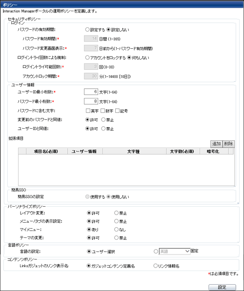Image resolution: width=244 pixels, height=291 pixels.
Task: Select 設定する for password expiry
Action: coord(87,30)
